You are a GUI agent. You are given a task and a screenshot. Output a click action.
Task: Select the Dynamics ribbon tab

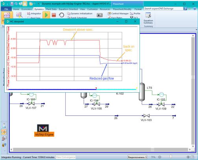(x=39, y=9)
